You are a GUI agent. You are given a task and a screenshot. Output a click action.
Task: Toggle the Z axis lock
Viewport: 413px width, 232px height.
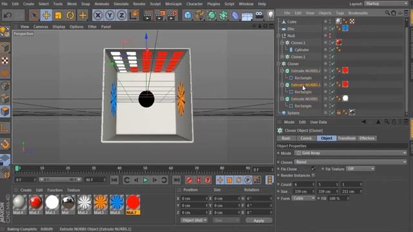121,15
